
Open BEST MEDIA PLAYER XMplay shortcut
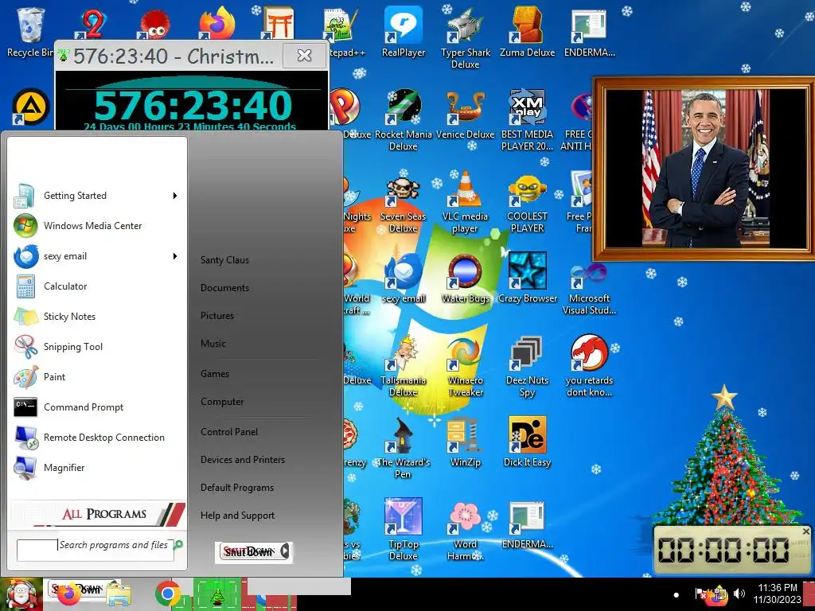(x=527, y=120)
